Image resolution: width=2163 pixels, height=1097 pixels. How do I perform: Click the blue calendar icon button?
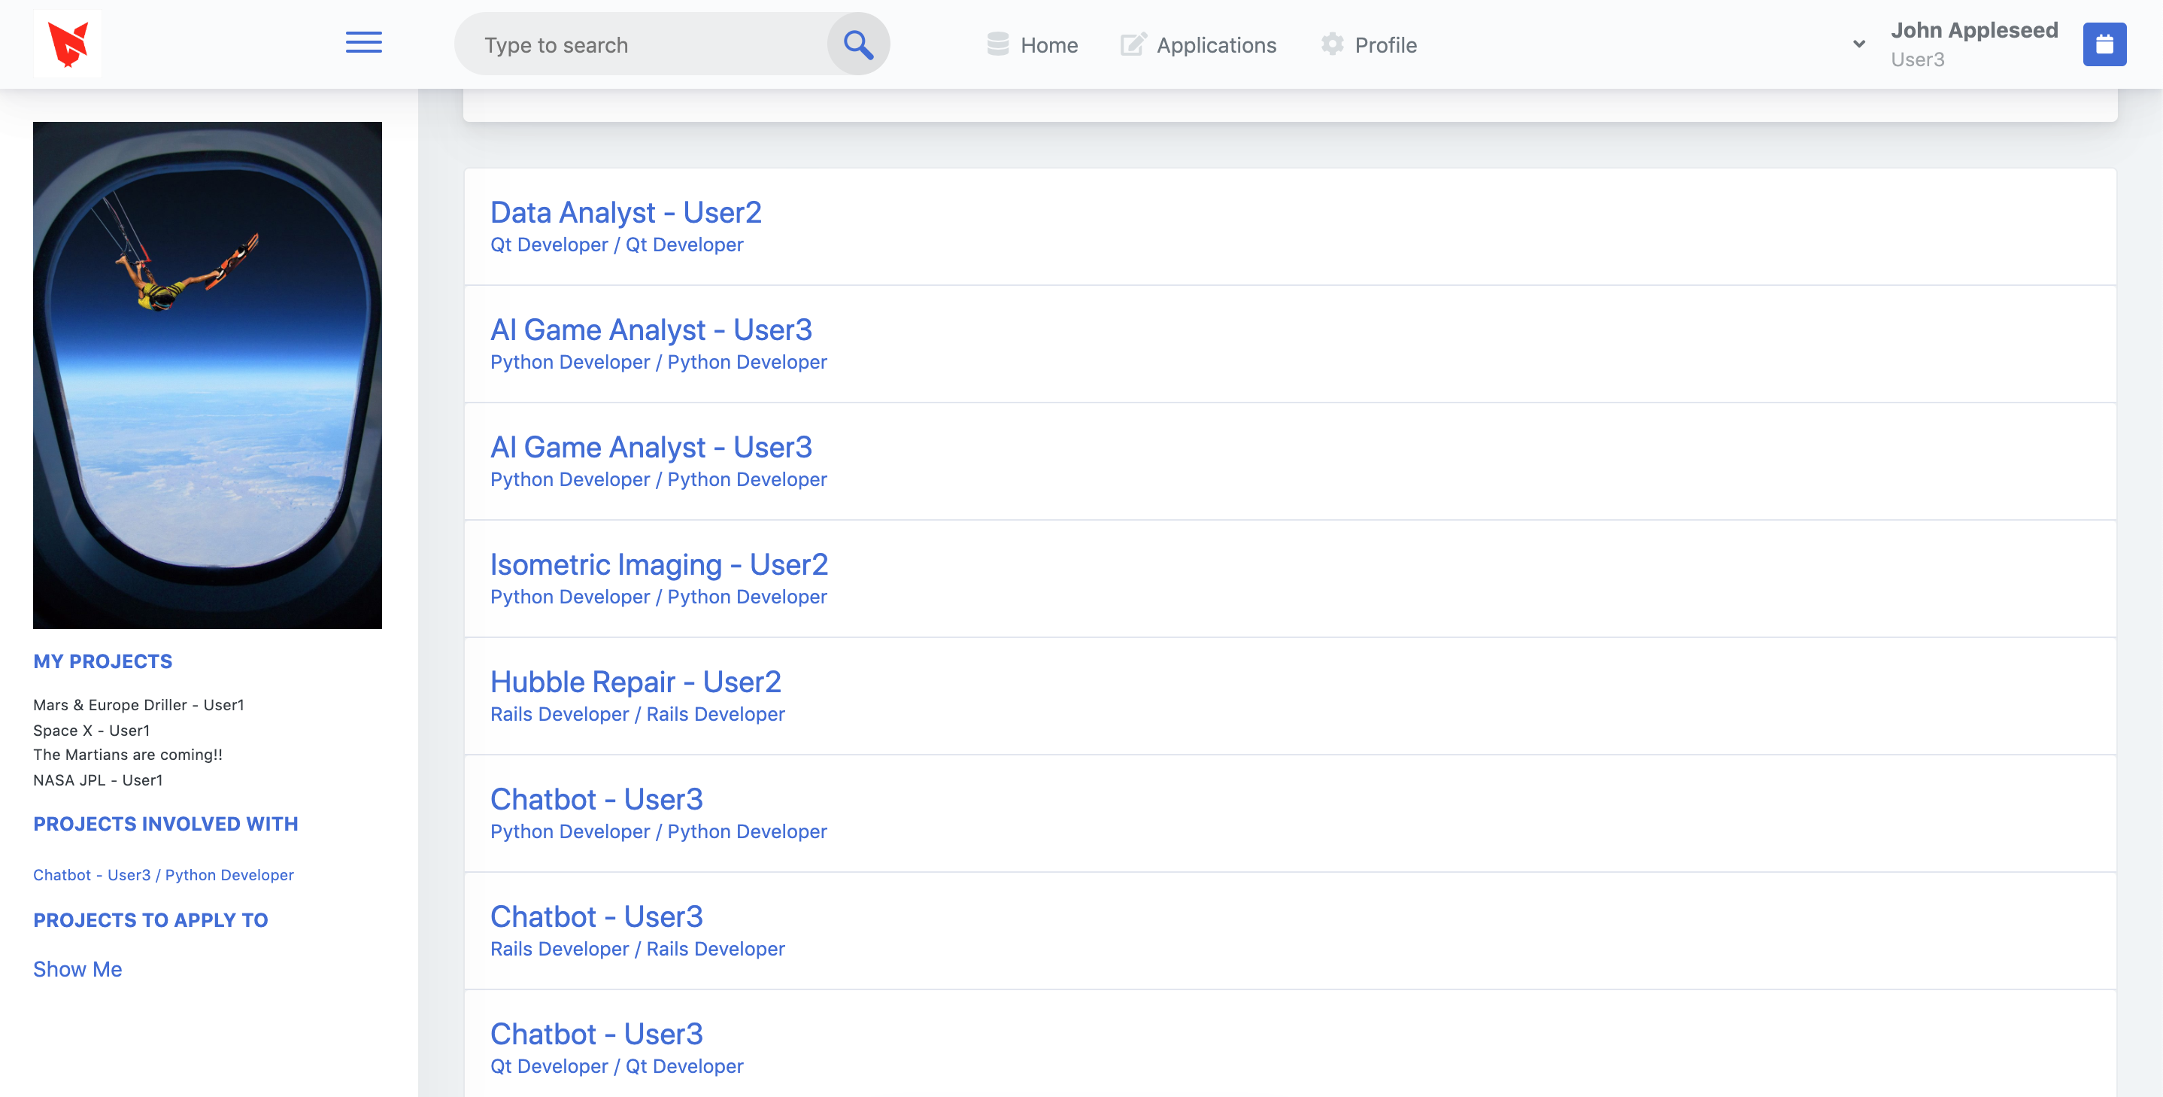(x=2104, y=44)
